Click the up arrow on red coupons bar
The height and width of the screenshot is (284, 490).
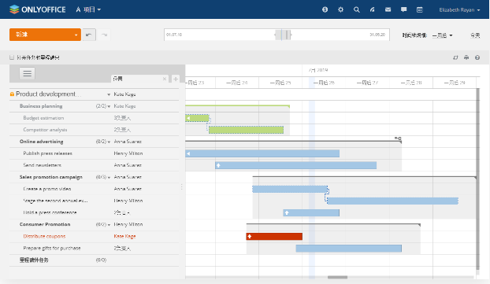(250, 237)
